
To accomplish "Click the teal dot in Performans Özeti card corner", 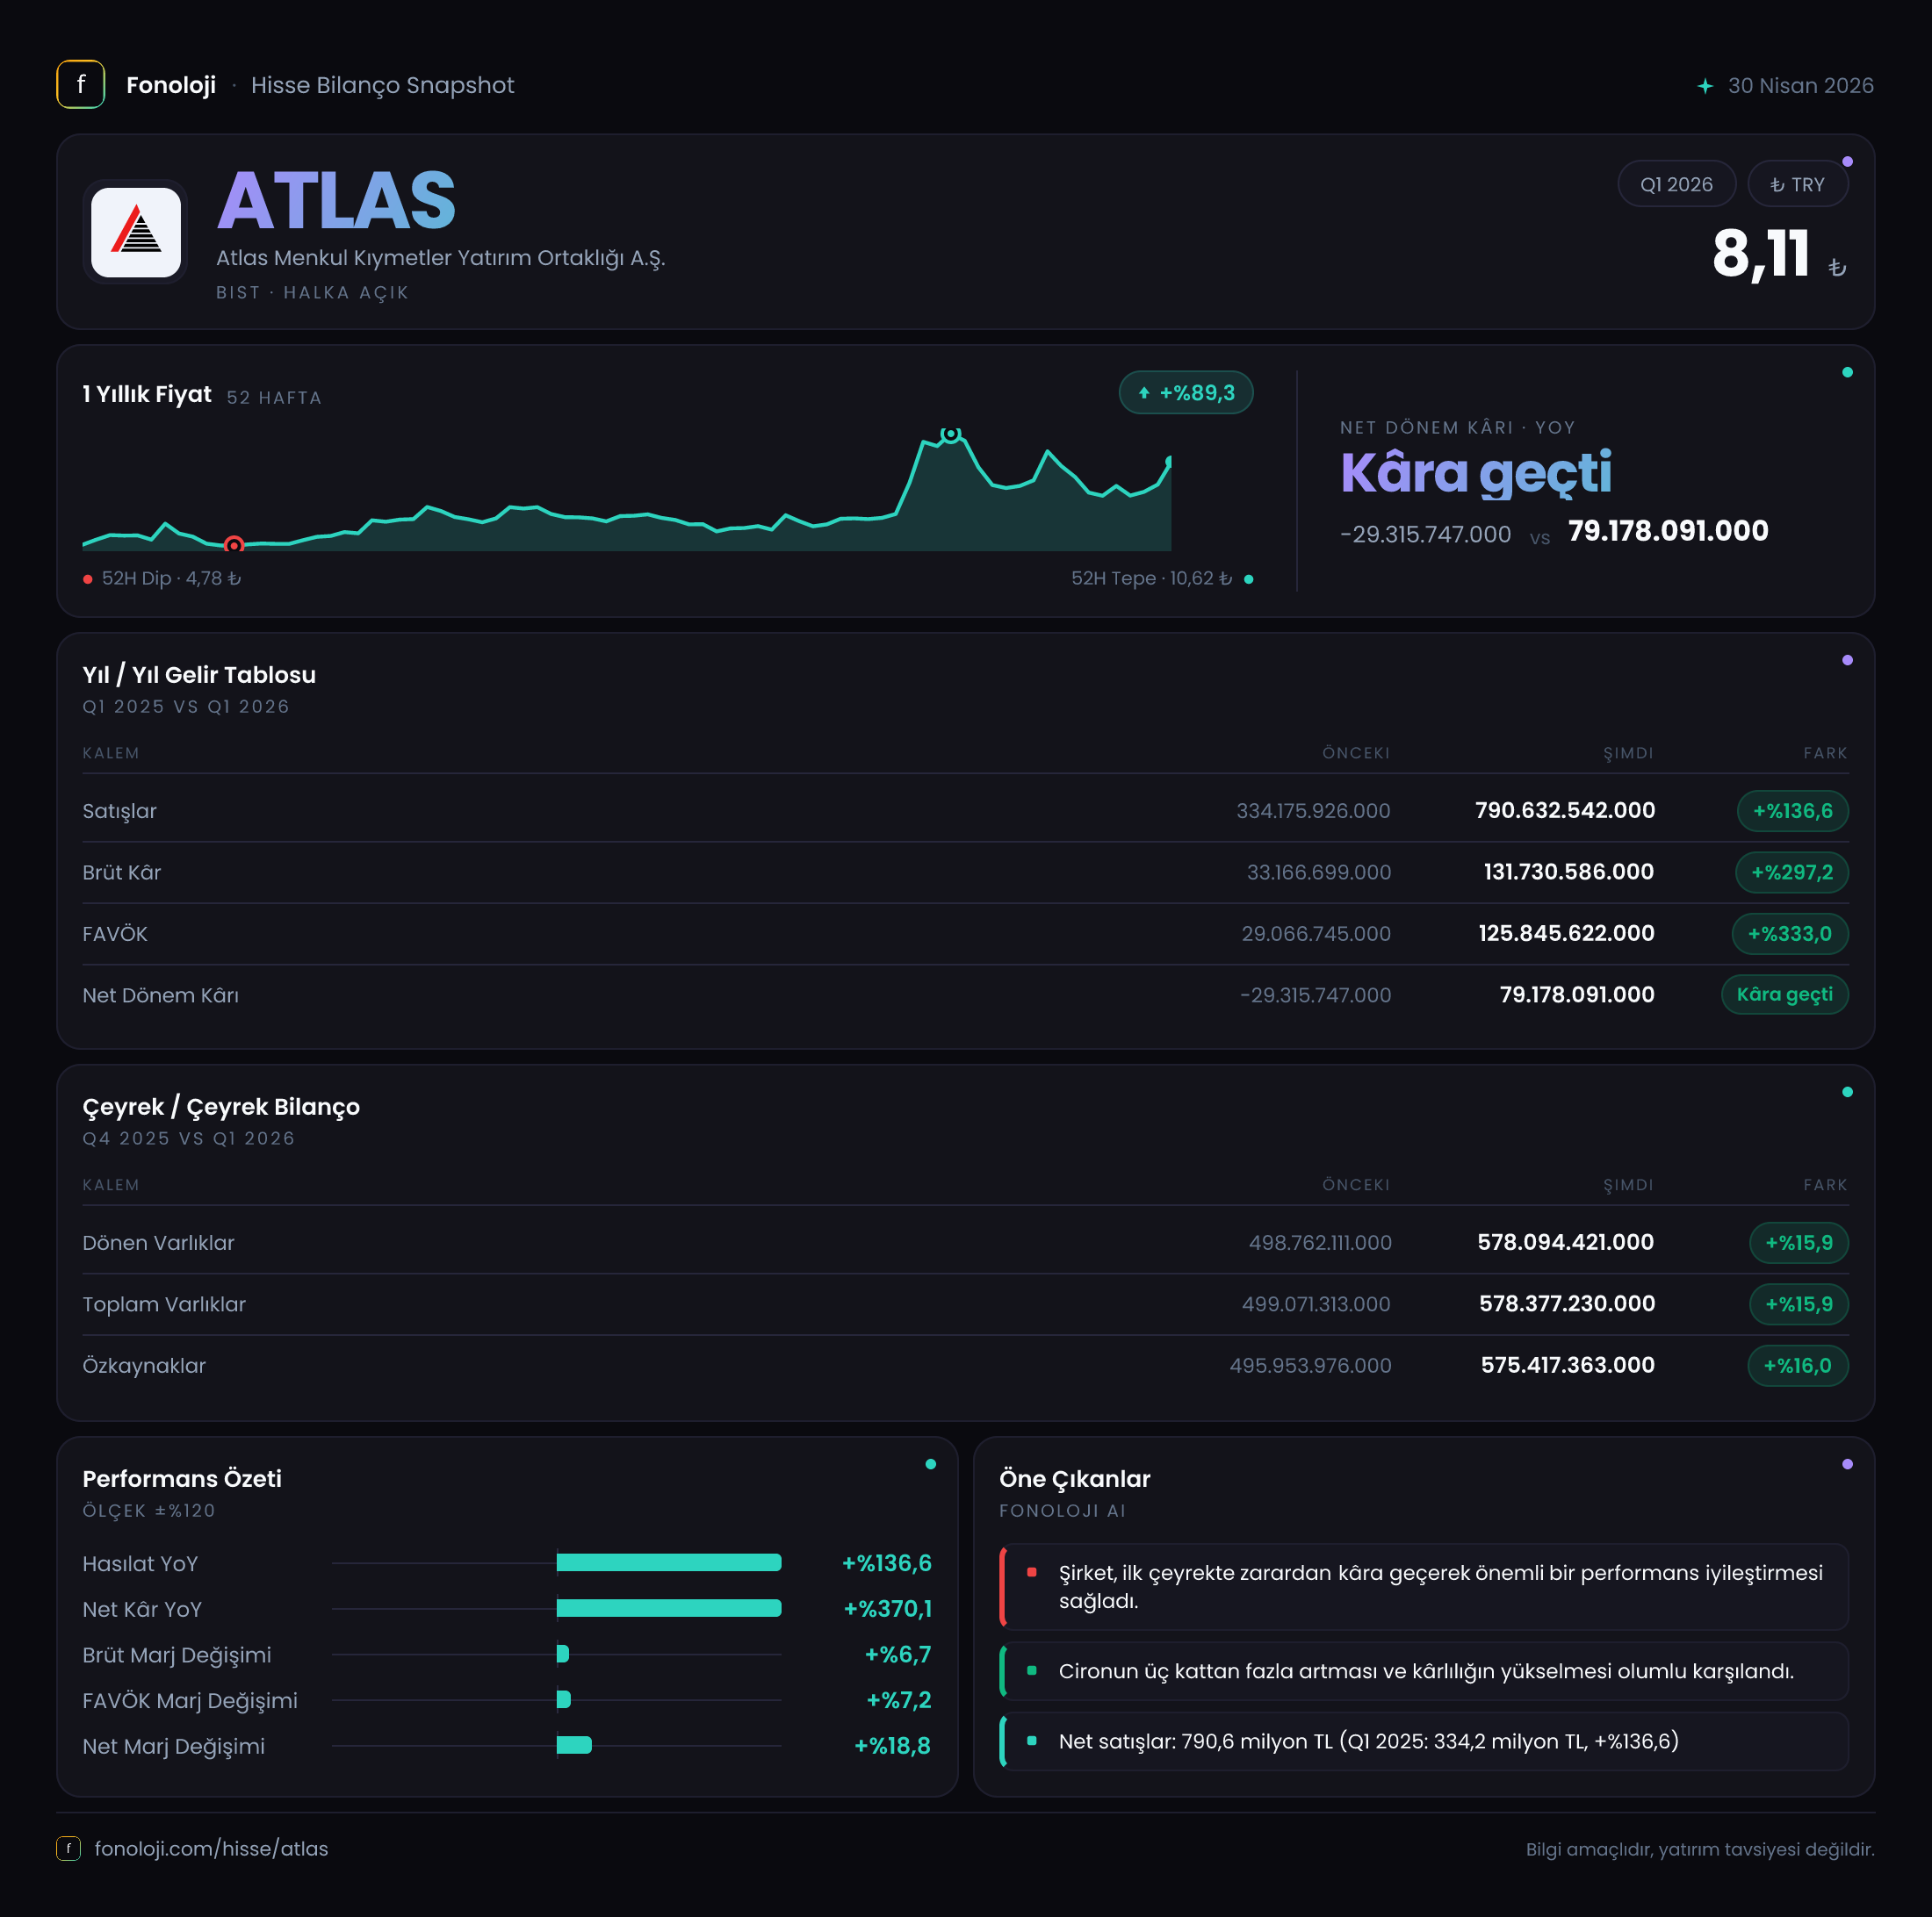I will (931, 1464).
